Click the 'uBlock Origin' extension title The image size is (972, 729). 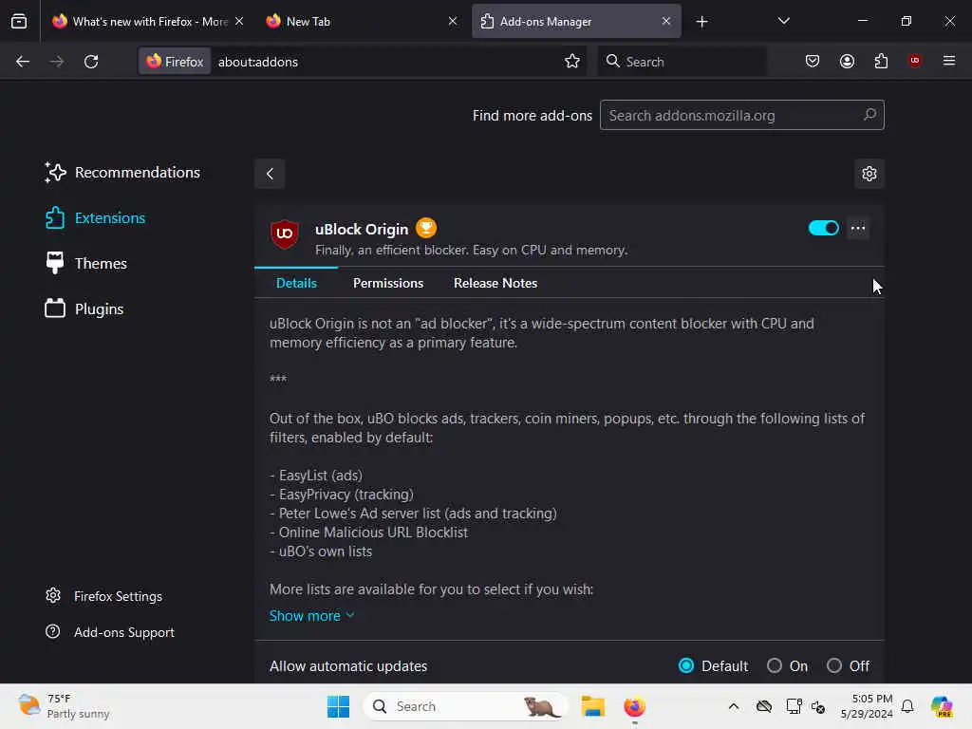click(362, 230)
